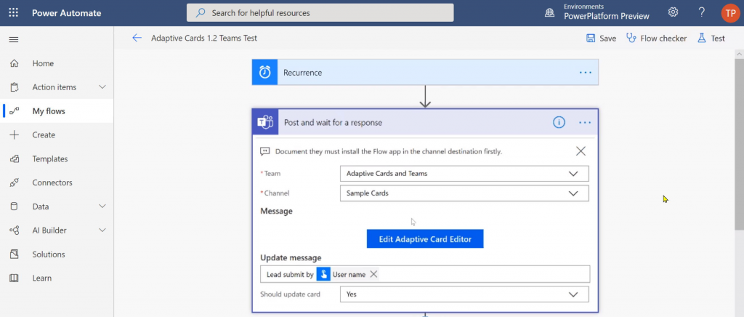Open the Team dropdown
Image resolution: width=744 pixels, height=317 pixels.
tap(464, 173)
